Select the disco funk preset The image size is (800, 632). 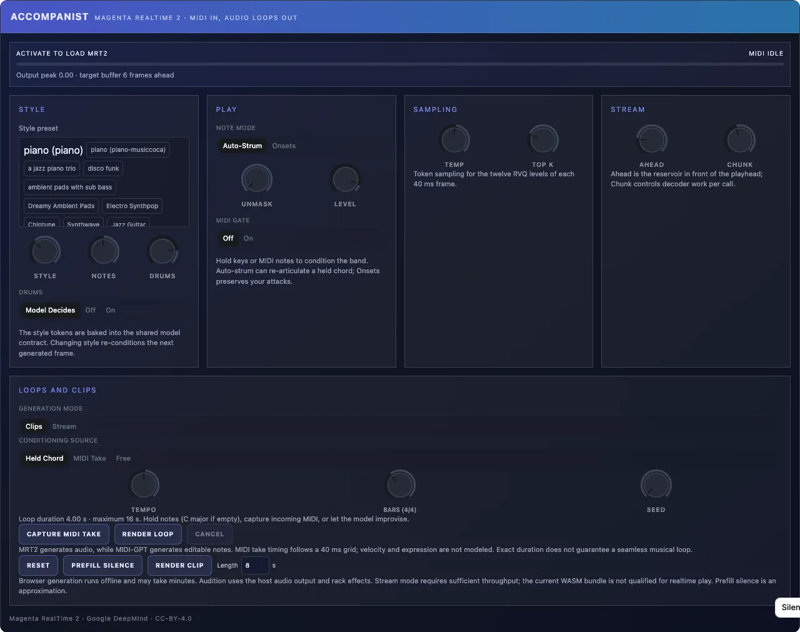tap(103, 169)
